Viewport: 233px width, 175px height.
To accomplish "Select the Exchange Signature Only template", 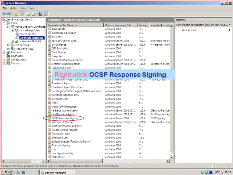I will (65, 95).
